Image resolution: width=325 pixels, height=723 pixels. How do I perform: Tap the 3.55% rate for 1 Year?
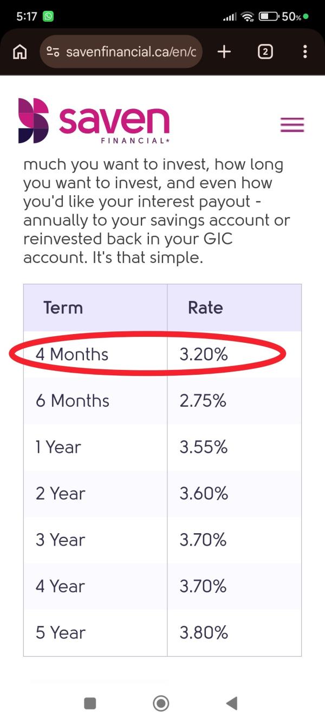click(x=204, y=447)
